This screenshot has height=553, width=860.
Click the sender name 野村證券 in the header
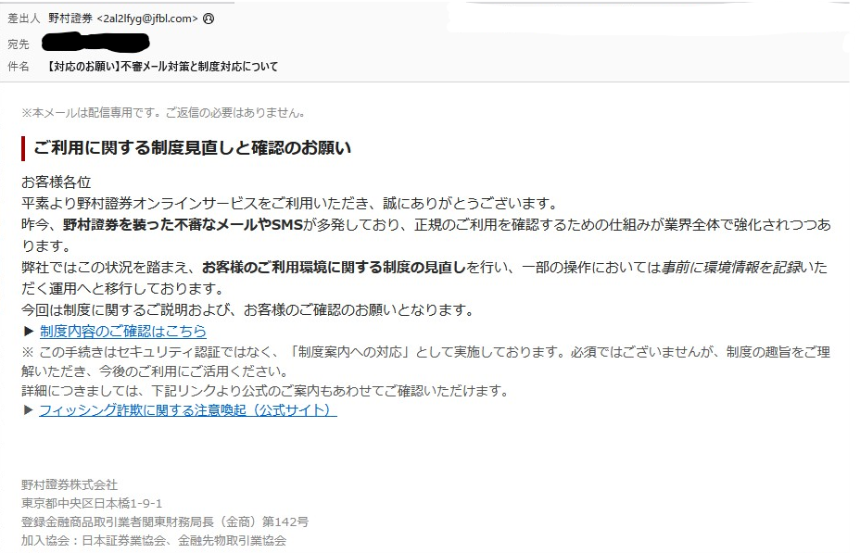tap(70, 19)
